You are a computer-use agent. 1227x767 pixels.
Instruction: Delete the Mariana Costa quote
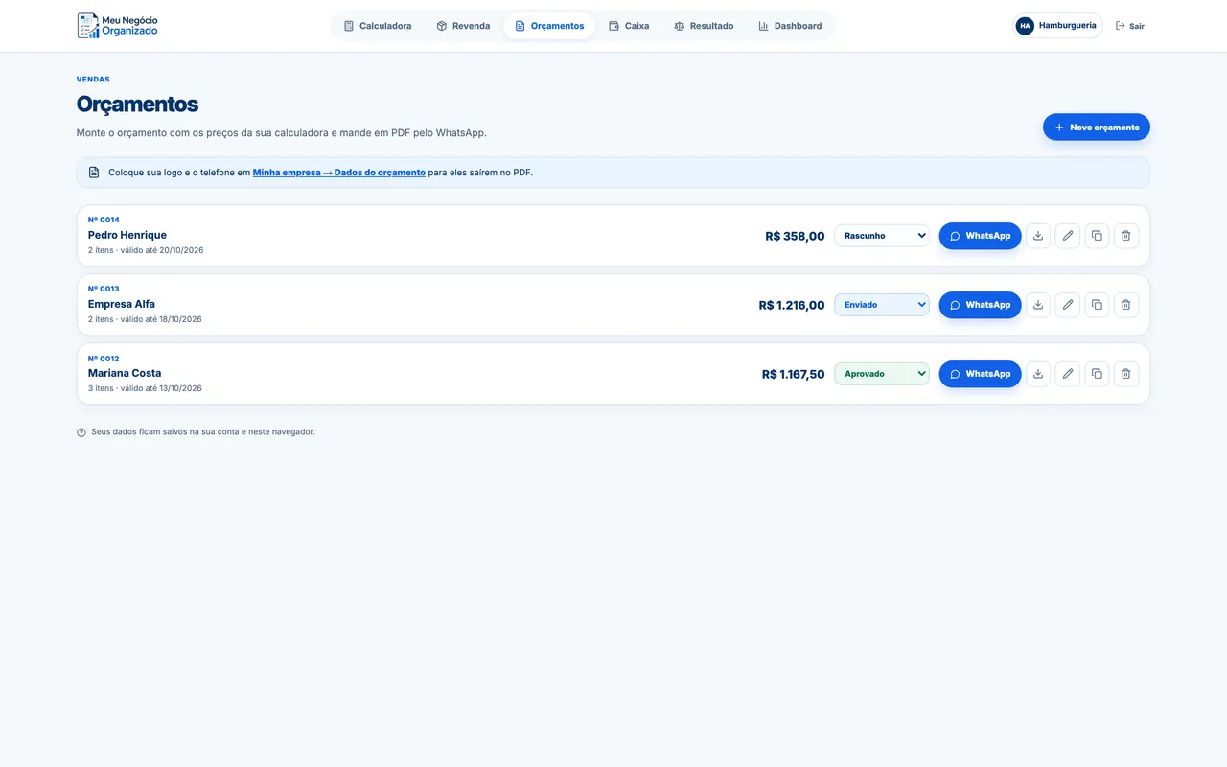[x=1126, y=374]
